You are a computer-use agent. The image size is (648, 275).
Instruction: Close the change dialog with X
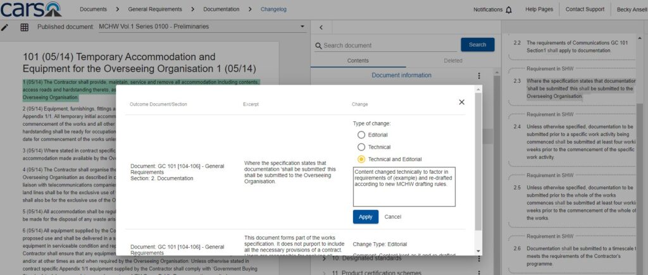(x=461, y=102)
